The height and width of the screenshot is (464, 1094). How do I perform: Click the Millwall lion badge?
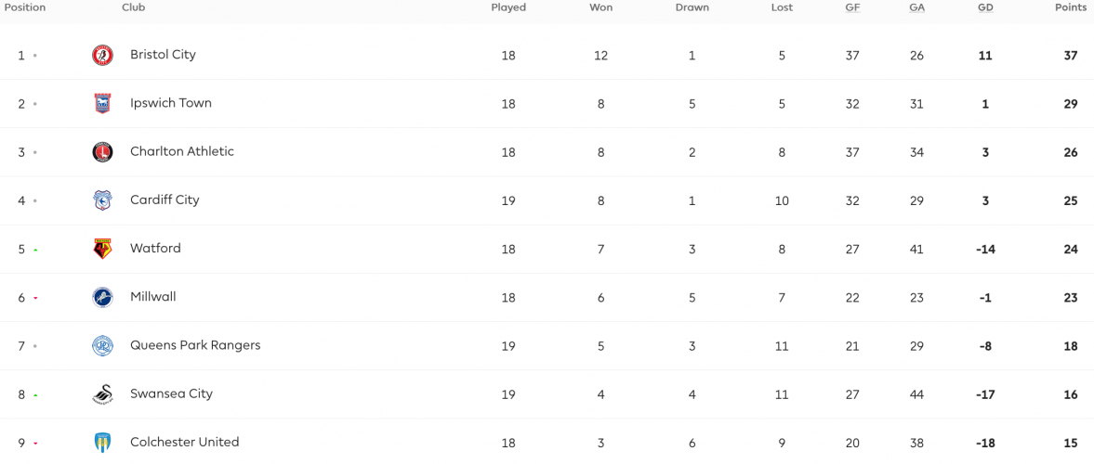tap(102, 298)
